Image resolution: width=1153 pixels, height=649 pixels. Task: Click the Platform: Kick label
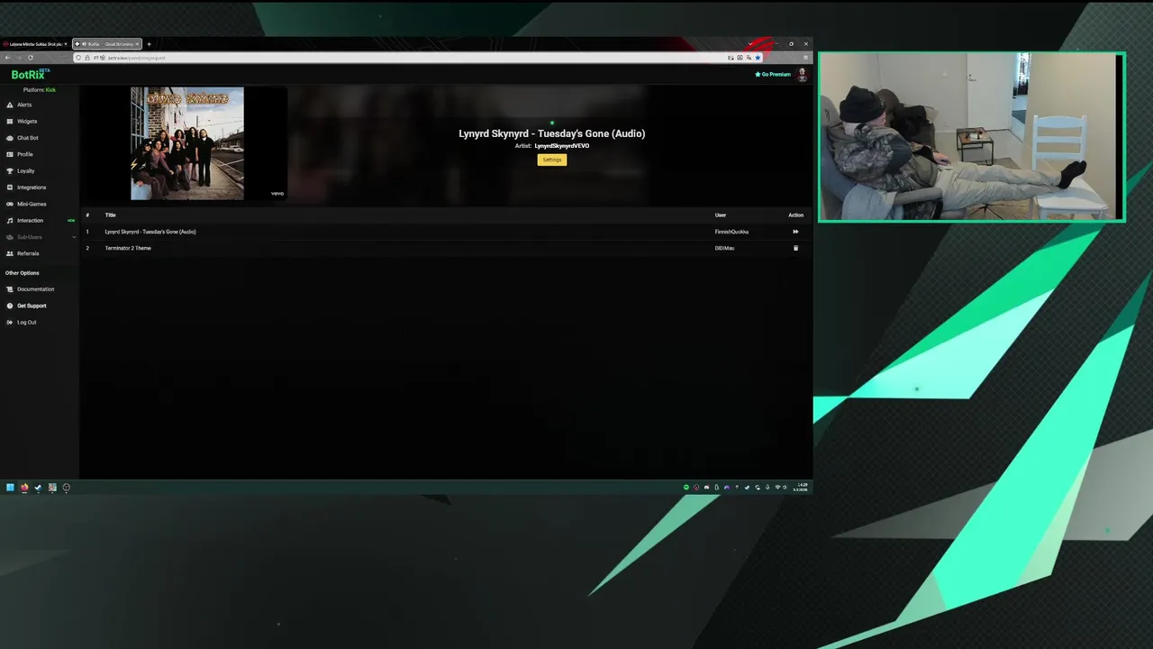tap(40, 90)
